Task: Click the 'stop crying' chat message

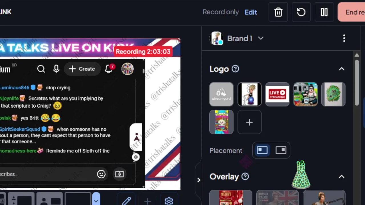Action: [58, 88]
